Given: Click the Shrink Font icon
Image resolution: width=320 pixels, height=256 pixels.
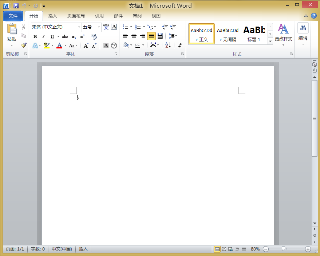Looking at the screenshot, I should tap(94, 46).
